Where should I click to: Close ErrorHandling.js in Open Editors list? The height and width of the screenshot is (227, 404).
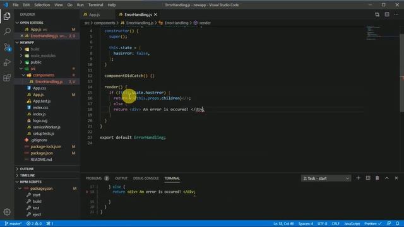[x=21, y=36]
